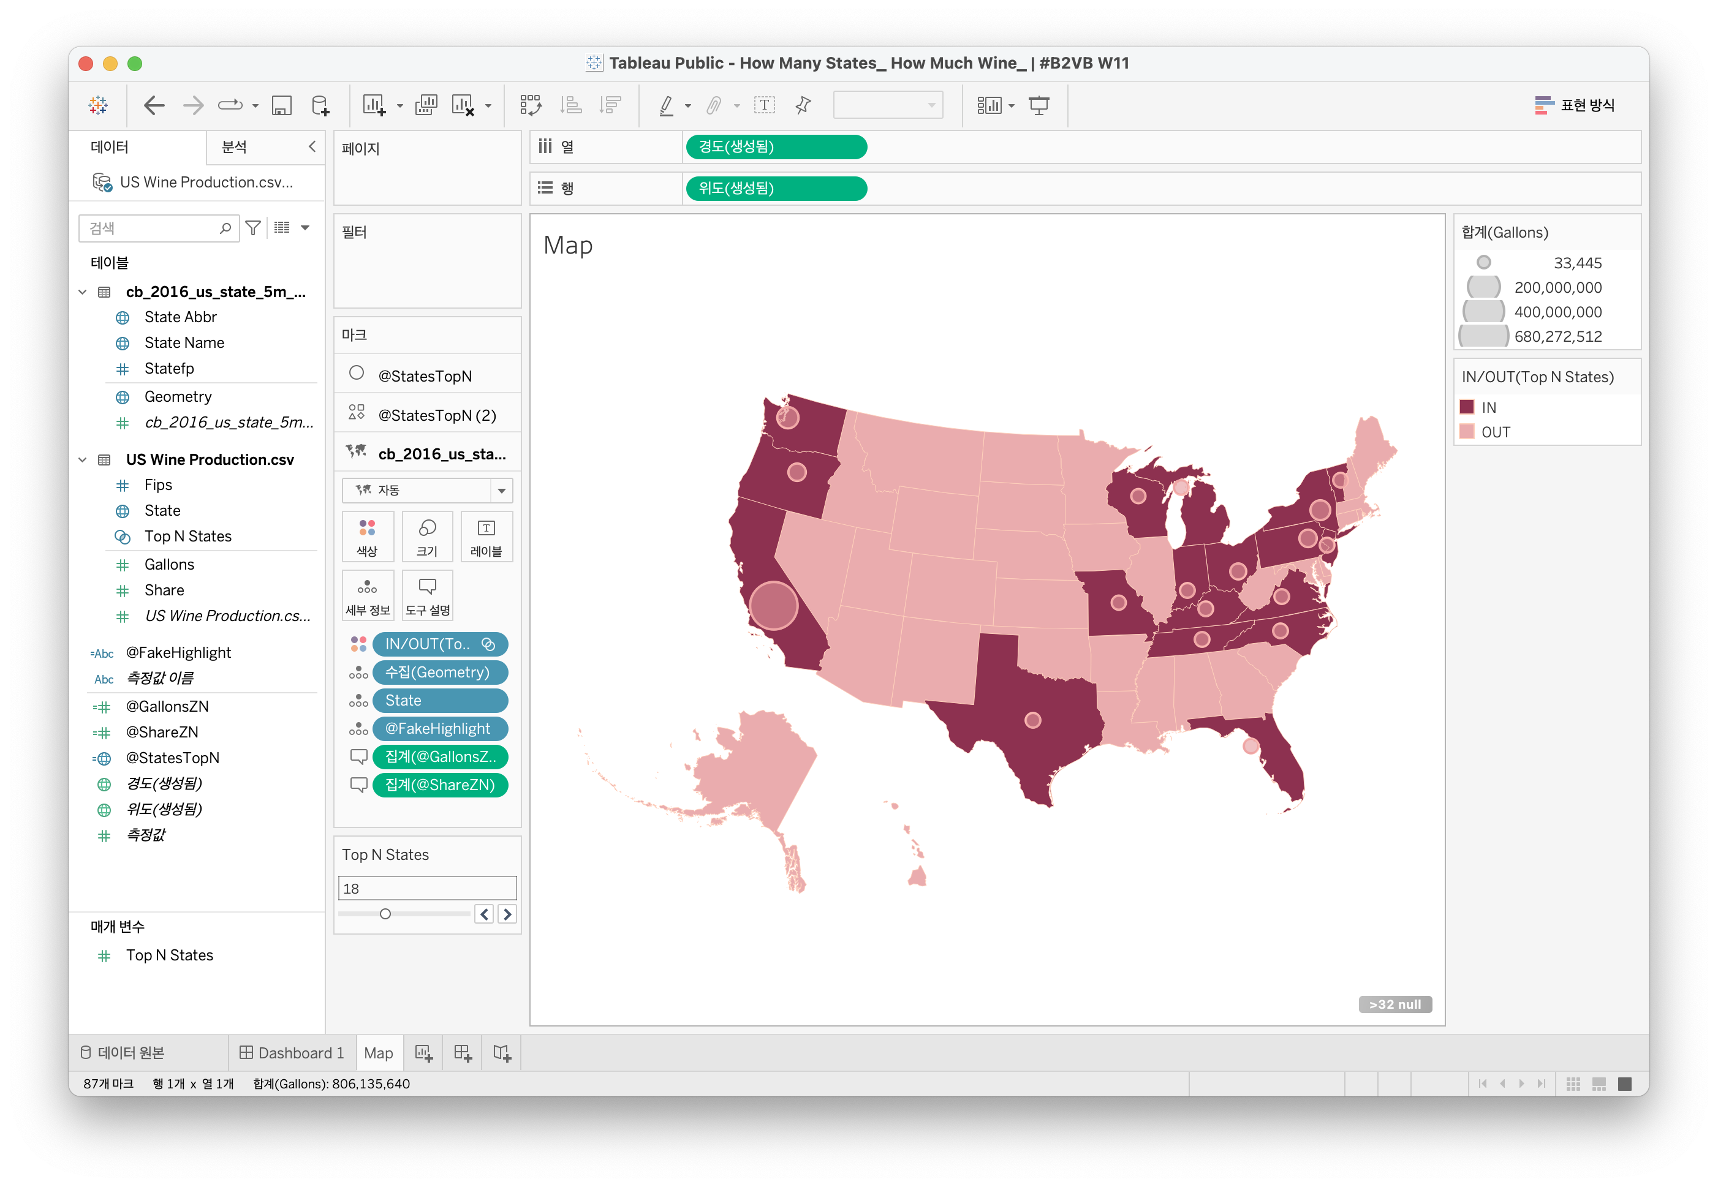Collapse the US Wine Production.csv table
The width and height of the screenshot is (1718, 1187).
click(x=83, y=461)
